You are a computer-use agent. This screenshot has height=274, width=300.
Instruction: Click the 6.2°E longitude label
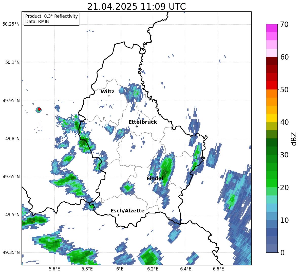[x=153, y=269]
